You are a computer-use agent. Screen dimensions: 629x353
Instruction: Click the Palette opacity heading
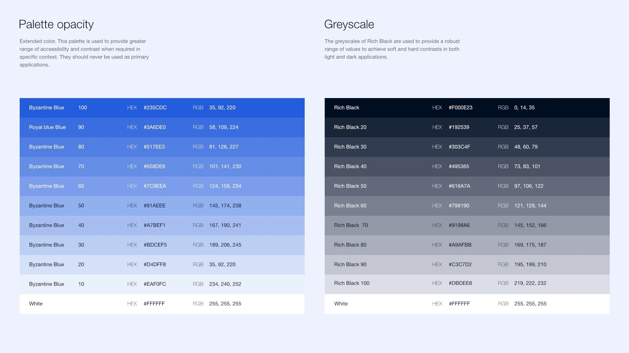(x=56, y=24)
